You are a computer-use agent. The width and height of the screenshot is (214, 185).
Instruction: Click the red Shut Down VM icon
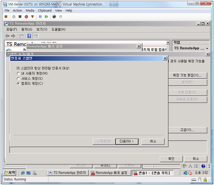coord(26,17)
